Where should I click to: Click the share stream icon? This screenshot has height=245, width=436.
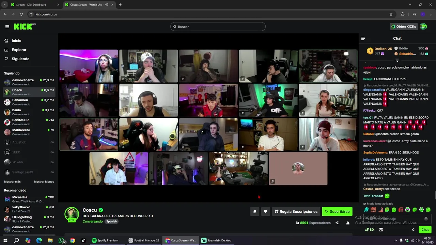tap(337, 223)
